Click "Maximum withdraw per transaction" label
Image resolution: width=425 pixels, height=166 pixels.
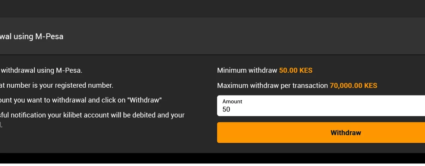[273, 86]
